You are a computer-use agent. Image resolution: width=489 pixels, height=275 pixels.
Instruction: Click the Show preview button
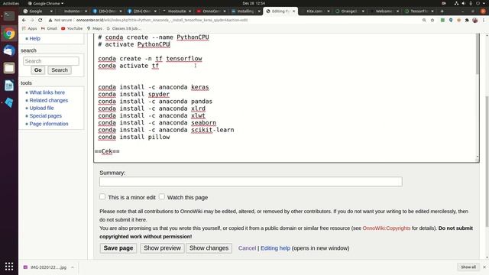162,248
